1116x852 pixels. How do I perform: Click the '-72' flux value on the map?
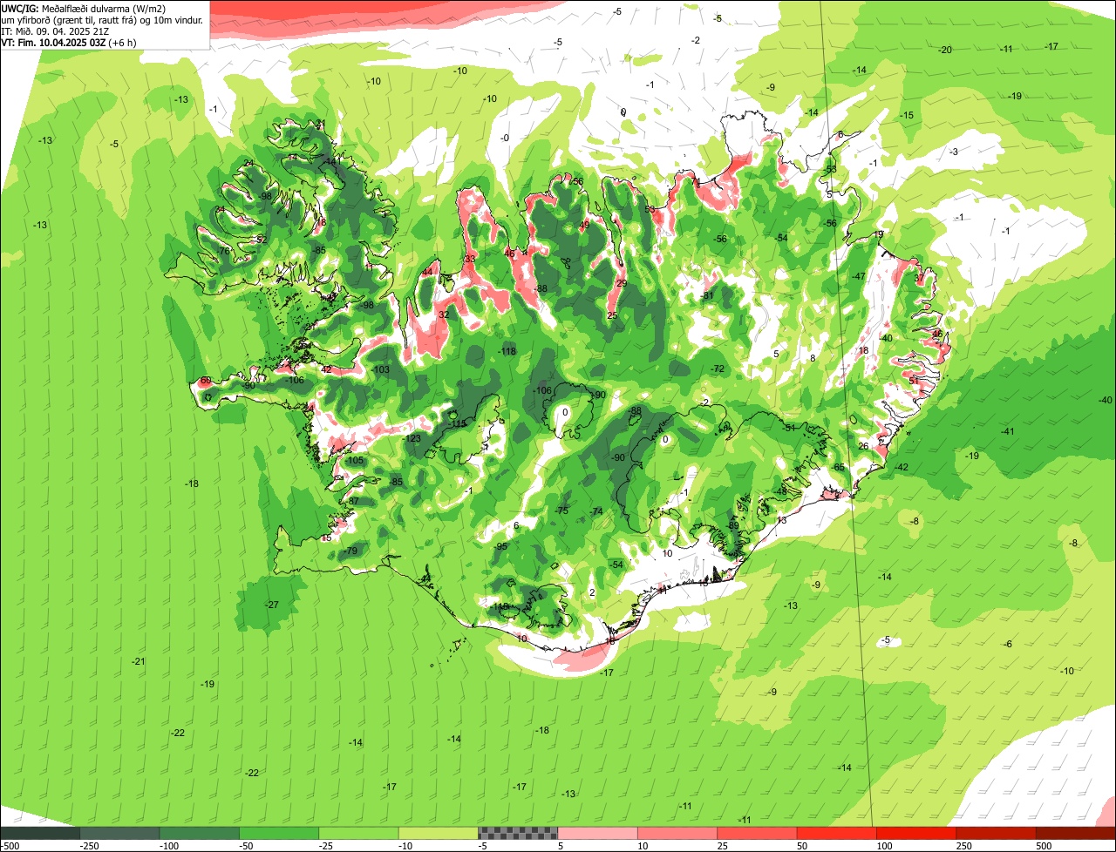click(x=718, y=369)
